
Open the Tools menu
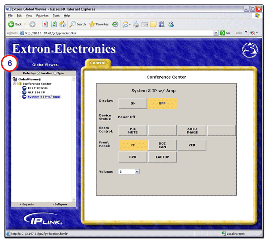click(56, 16)
